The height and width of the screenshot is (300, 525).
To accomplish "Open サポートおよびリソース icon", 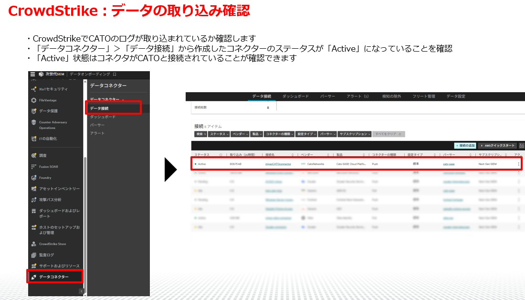I will tap(33, 266).
